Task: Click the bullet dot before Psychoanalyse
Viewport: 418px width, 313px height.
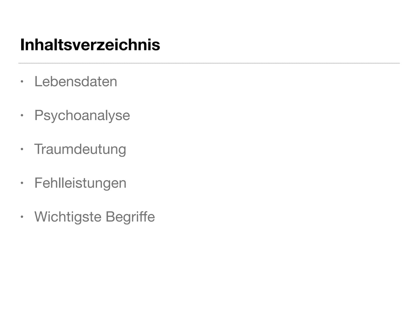Action: coord(22,116)
